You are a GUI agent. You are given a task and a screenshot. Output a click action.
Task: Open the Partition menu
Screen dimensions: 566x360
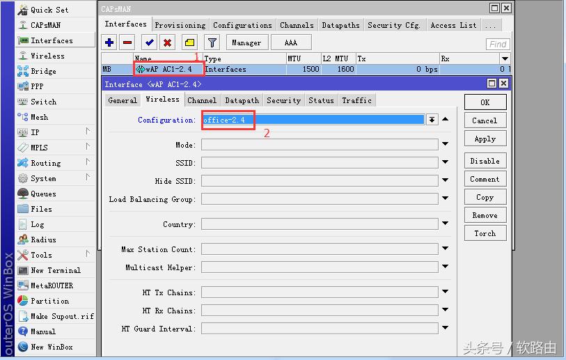[x=55, y=301]
